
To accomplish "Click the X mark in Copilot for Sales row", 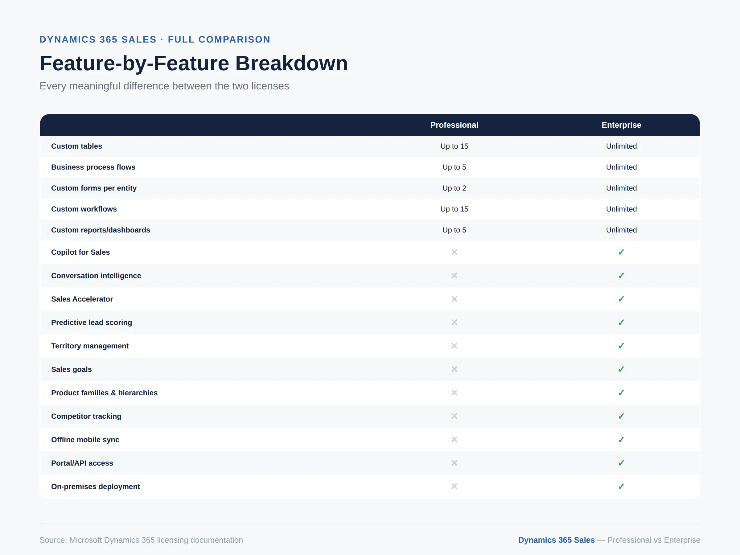I will click(454, 252).
